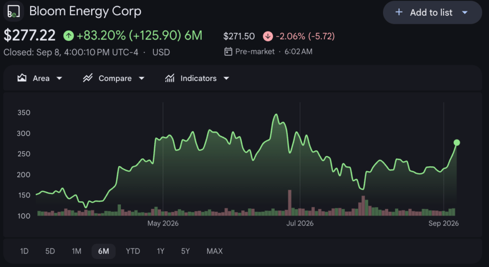Select the 1M range tab

(x=76, y=251)
